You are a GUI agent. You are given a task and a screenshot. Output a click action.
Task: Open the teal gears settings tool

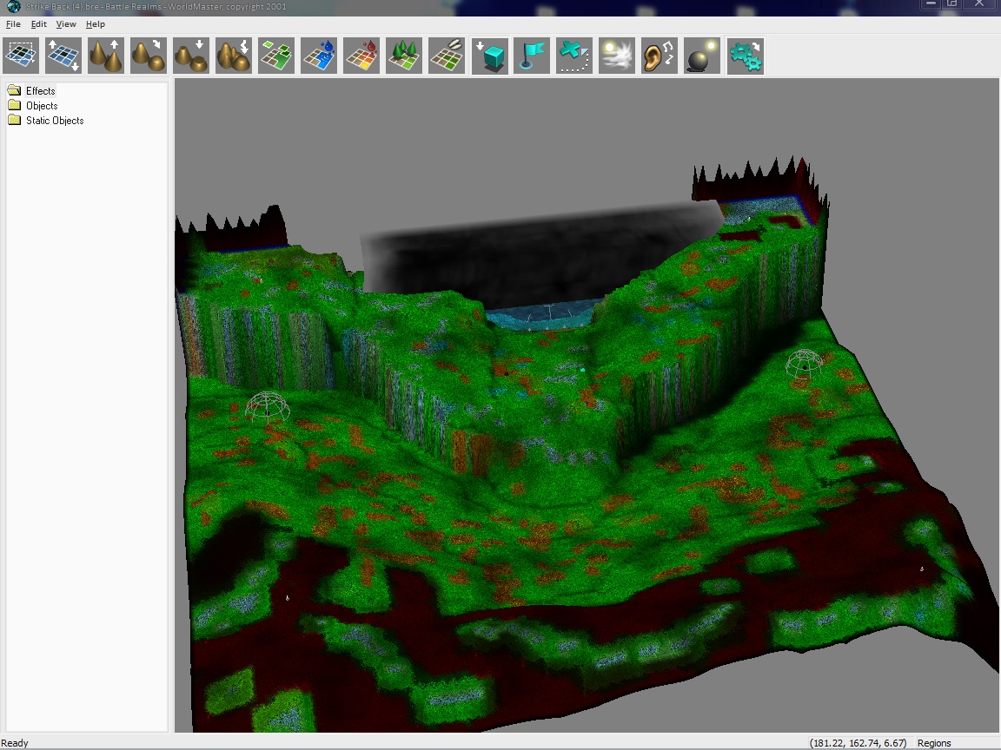(745, 56)
